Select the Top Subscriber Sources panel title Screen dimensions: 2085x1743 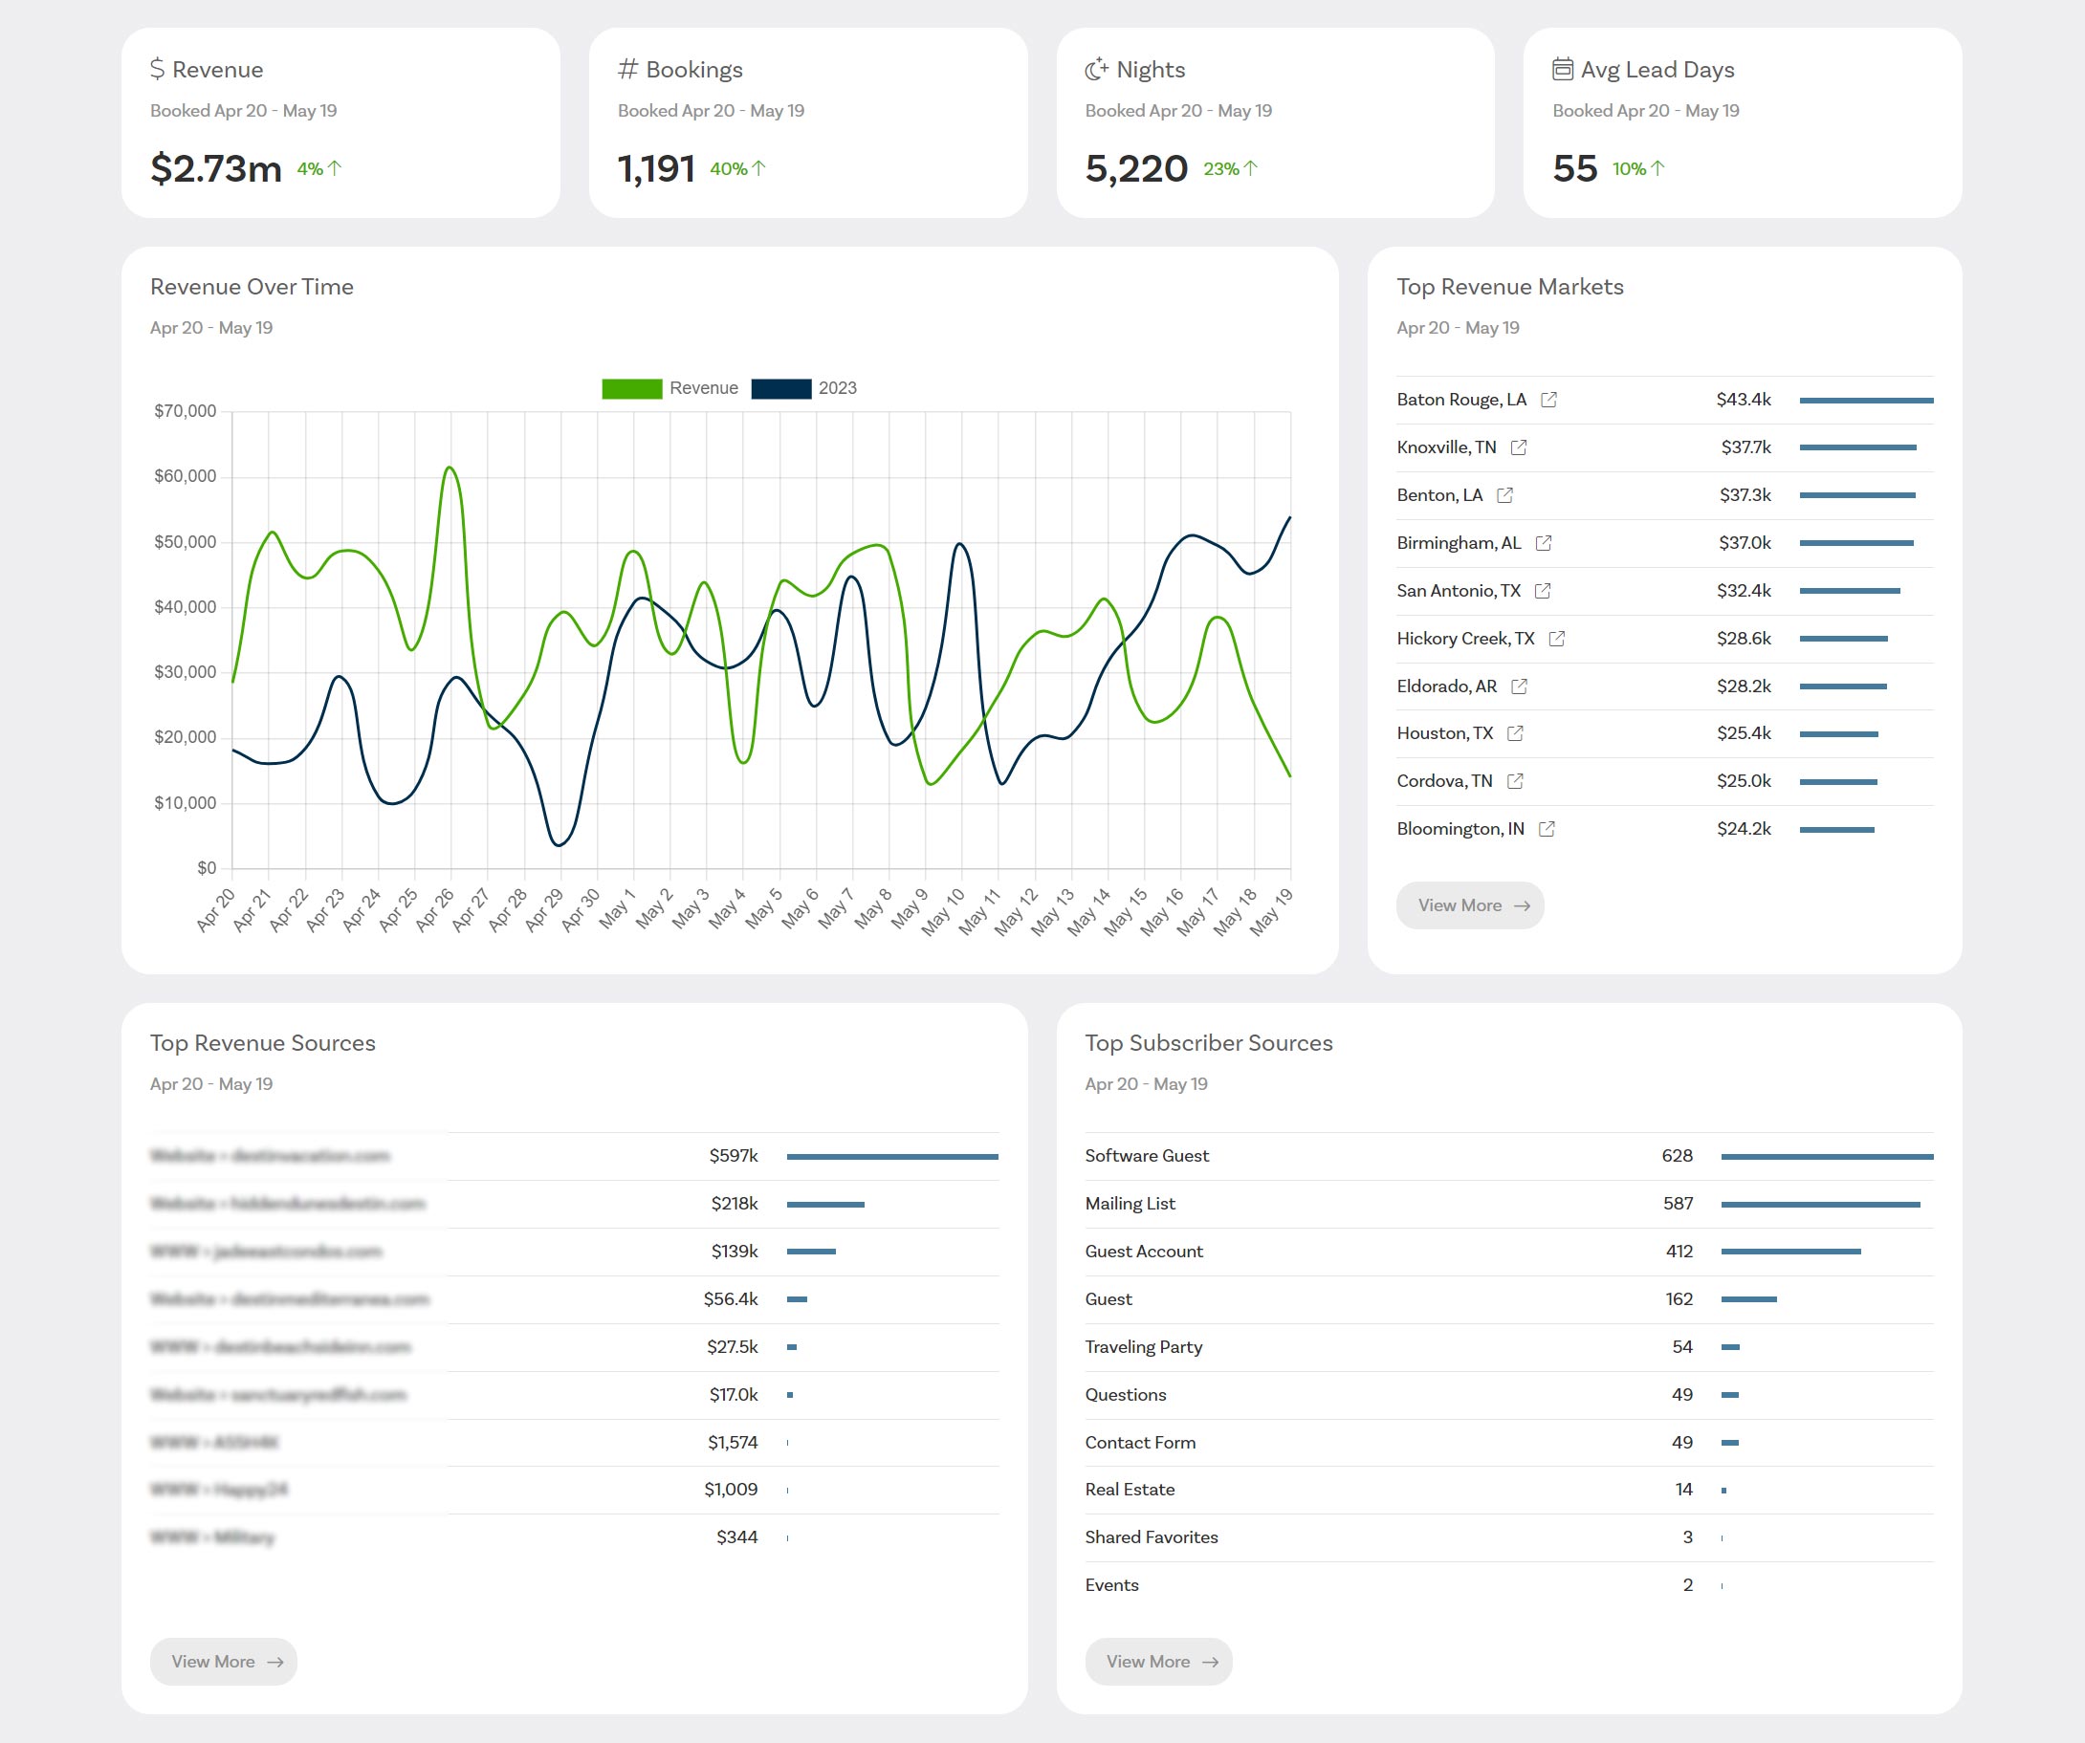pos(1208,1043)
